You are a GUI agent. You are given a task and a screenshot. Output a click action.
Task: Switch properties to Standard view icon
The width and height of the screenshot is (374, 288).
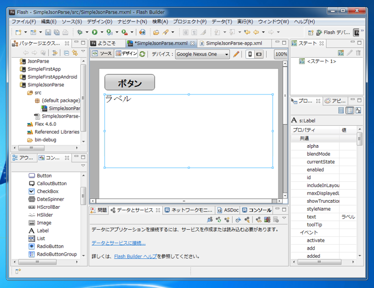[x=341, y=110]
